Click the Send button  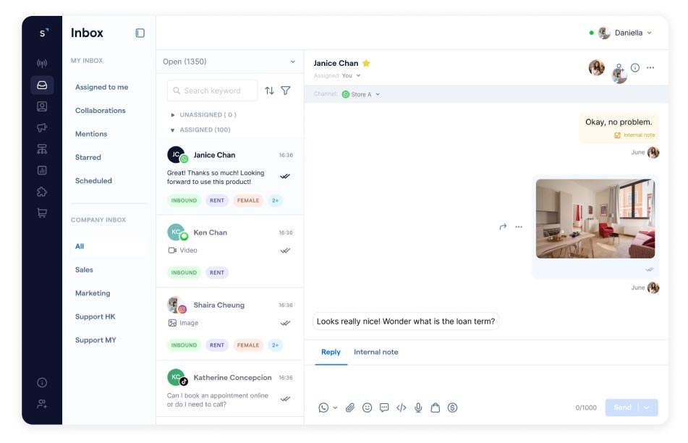622,408
